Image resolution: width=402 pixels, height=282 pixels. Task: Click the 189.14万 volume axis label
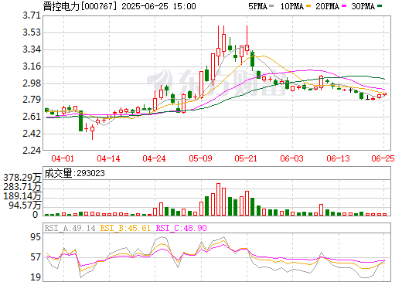(22, 196)
